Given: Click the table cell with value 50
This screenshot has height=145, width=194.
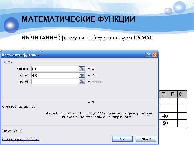Looking at the screenshot, I should 165,123.
